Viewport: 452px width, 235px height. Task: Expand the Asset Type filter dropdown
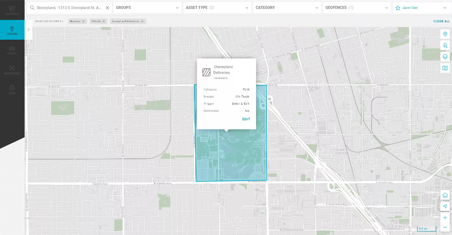pyautogui.click(x=217, y=8)
